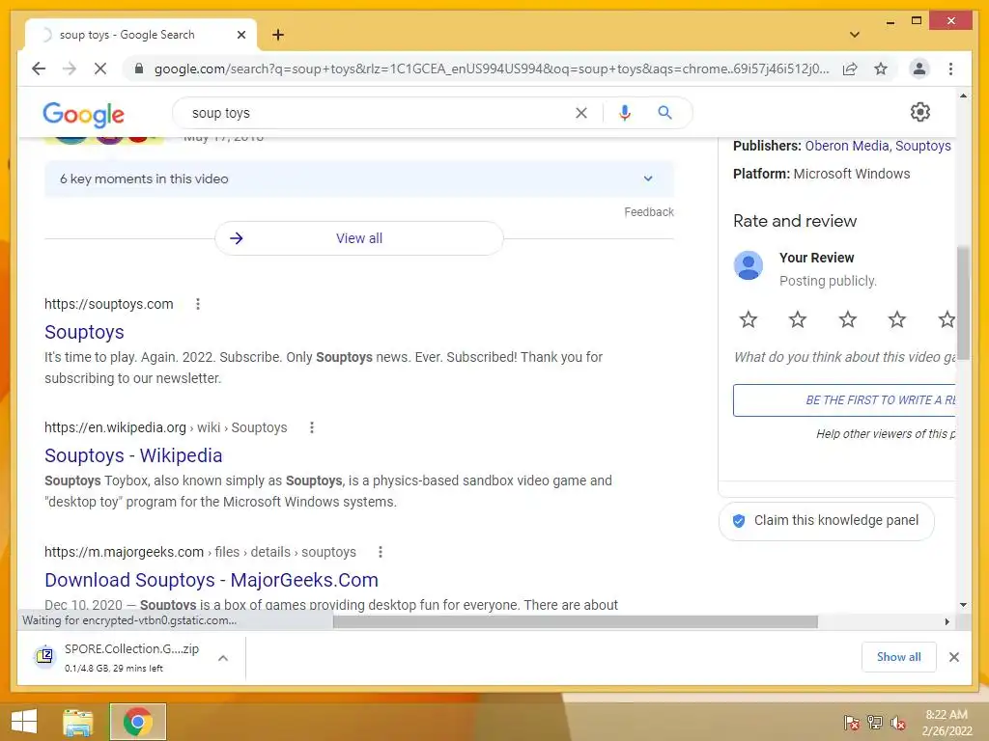Close the downloads bar
Image resolution: width=989 pixels, height=741 pixels.
(x=953, y=657)
